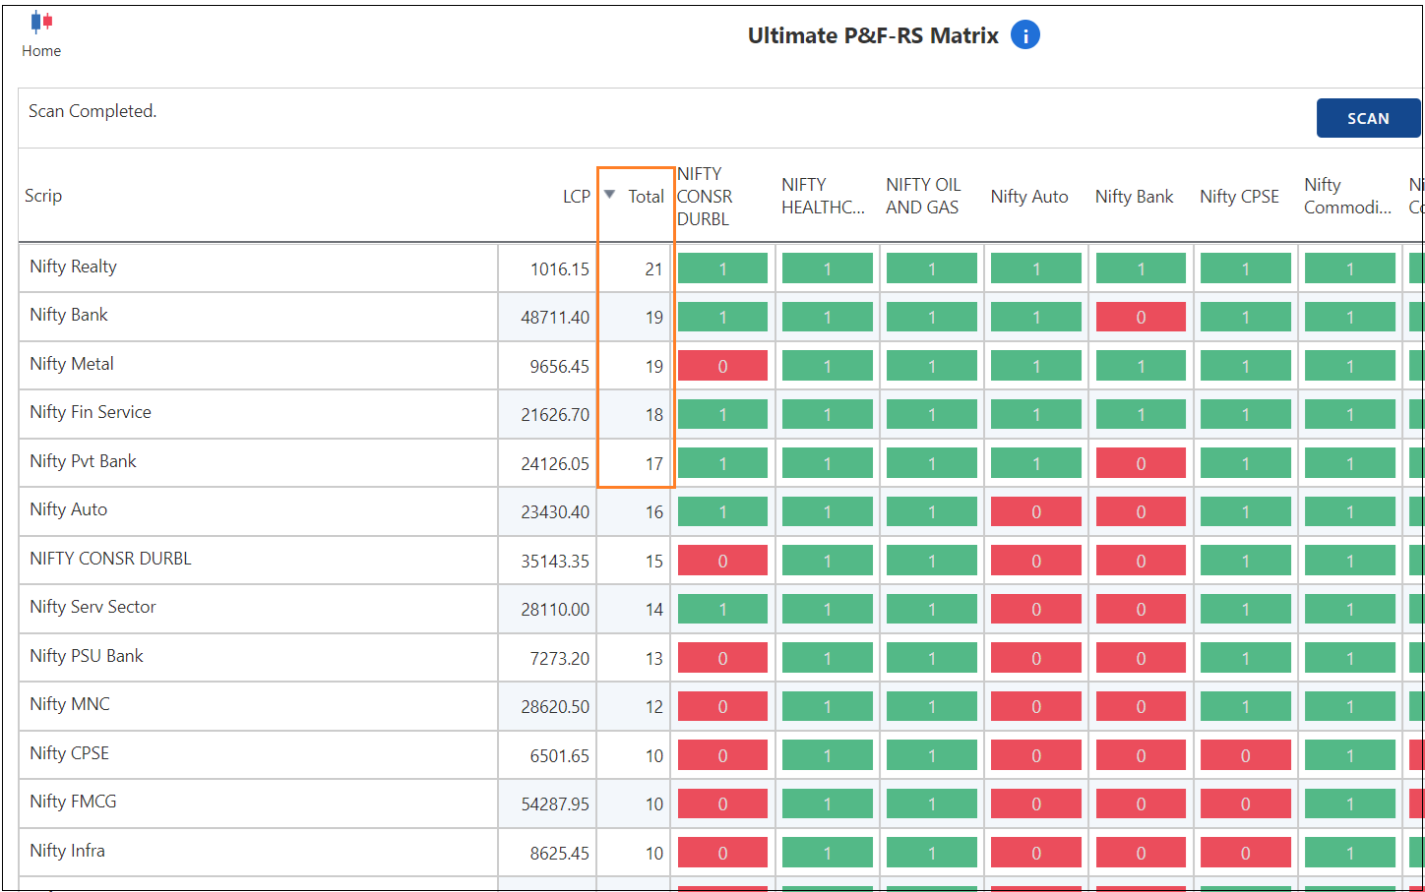Select NIFTY CONSR DURBL column header
Screen dimensions: 1425x892
point(705,197)
